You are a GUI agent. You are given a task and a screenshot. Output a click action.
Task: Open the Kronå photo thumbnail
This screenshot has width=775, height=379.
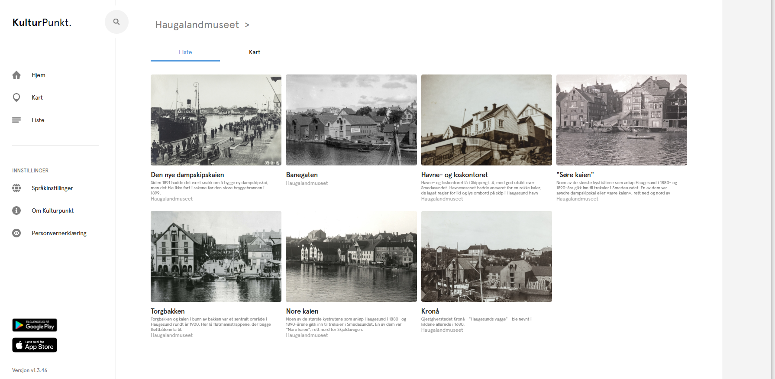[486, 256]
